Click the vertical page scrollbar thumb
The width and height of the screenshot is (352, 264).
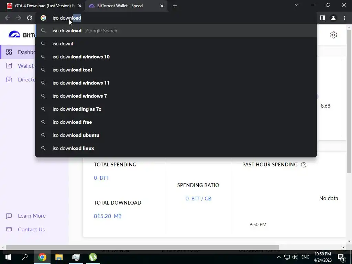tap(349, 102)
